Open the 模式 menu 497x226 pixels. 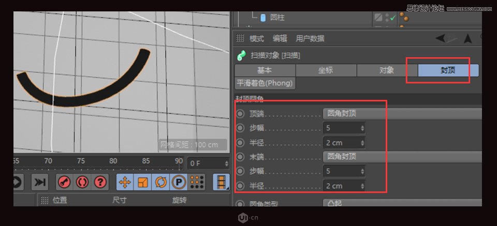(257, 39)
